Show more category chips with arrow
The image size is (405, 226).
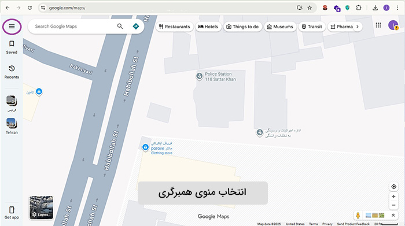click(x=358, y=27)
